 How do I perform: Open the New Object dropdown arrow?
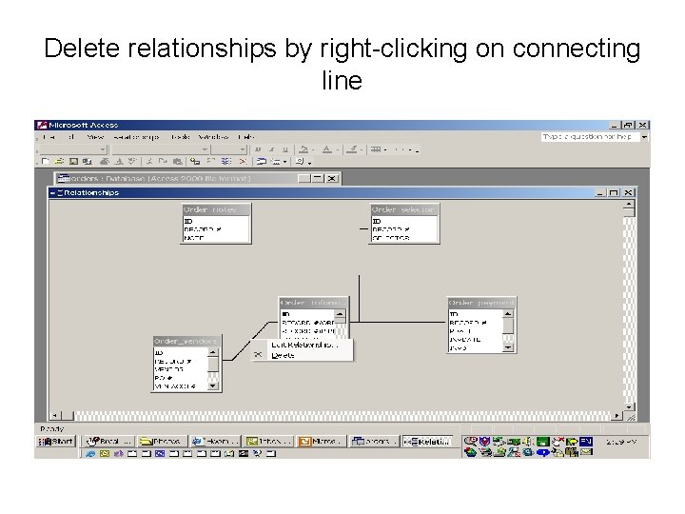coord(284,162)
